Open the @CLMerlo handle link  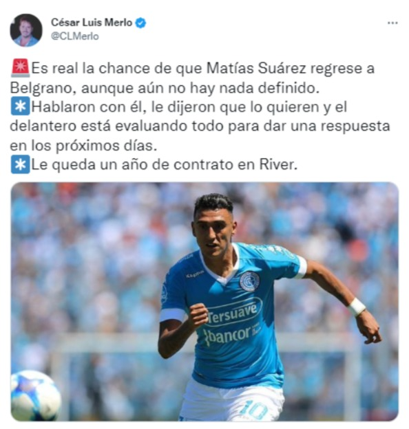[x=75, y=36]
